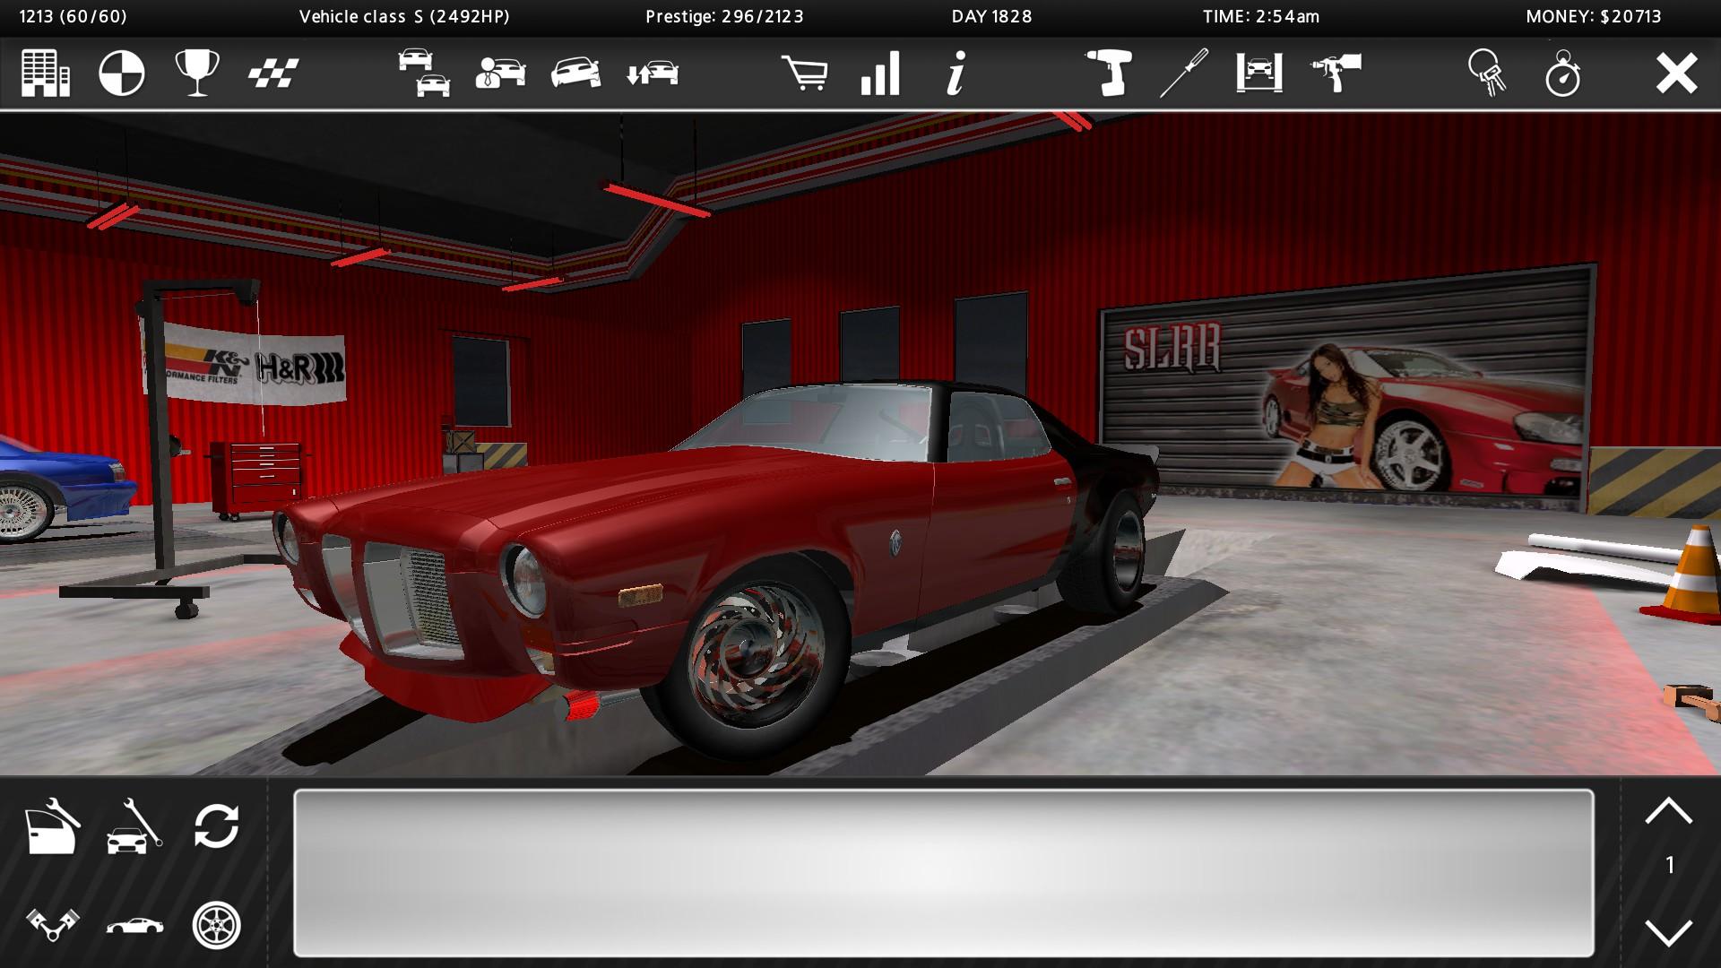The width and height of the screenshot is (1721, 968).
Task: Open the car lift icon
Action: pos(1259,73)
